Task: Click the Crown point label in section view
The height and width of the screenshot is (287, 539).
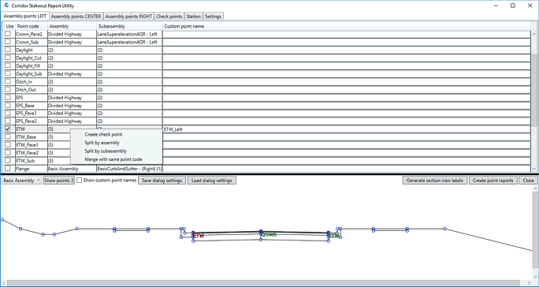Action: tap(269, 234)
